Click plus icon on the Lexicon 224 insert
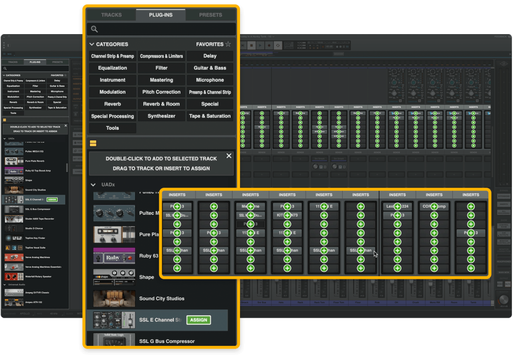The width and height of the screenshot is (513, 362). pos(397,207)
